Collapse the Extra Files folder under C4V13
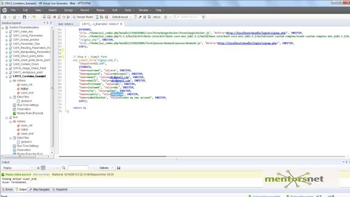Screen dimensions: 350x197 (10, 97)
